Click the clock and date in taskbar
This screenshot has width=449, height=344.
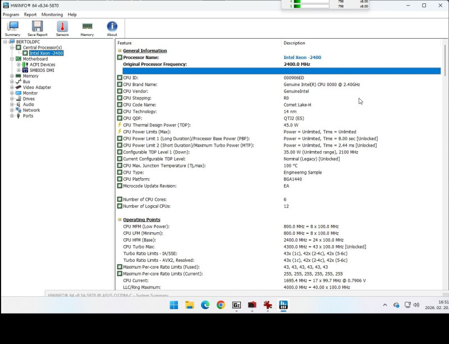tap(438, 305)
